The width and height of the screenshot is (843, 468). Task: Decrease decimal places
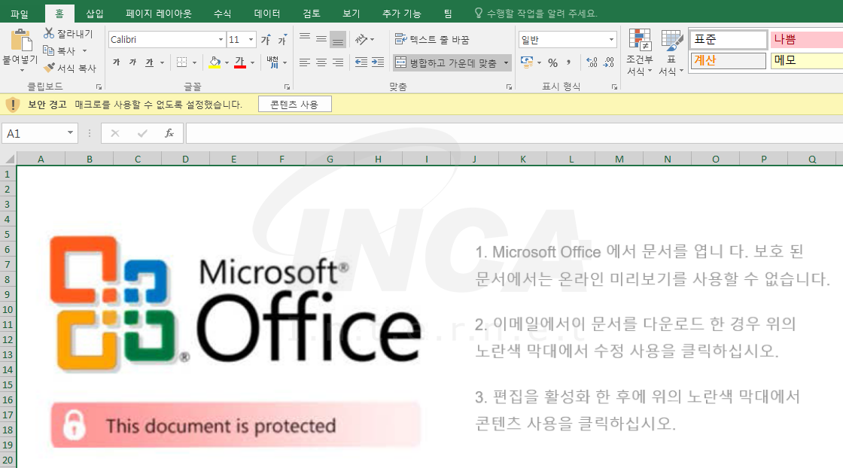click(x=609, y=62)
